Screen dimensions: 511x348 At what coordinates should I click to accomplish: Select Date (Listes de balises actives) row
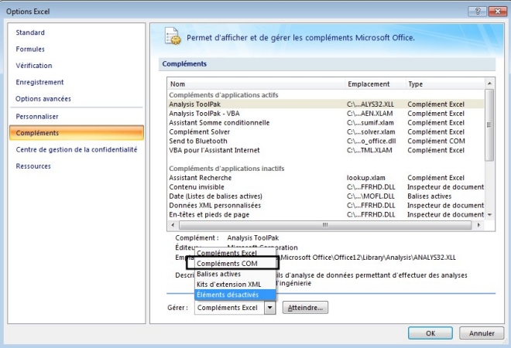[326, 196]
